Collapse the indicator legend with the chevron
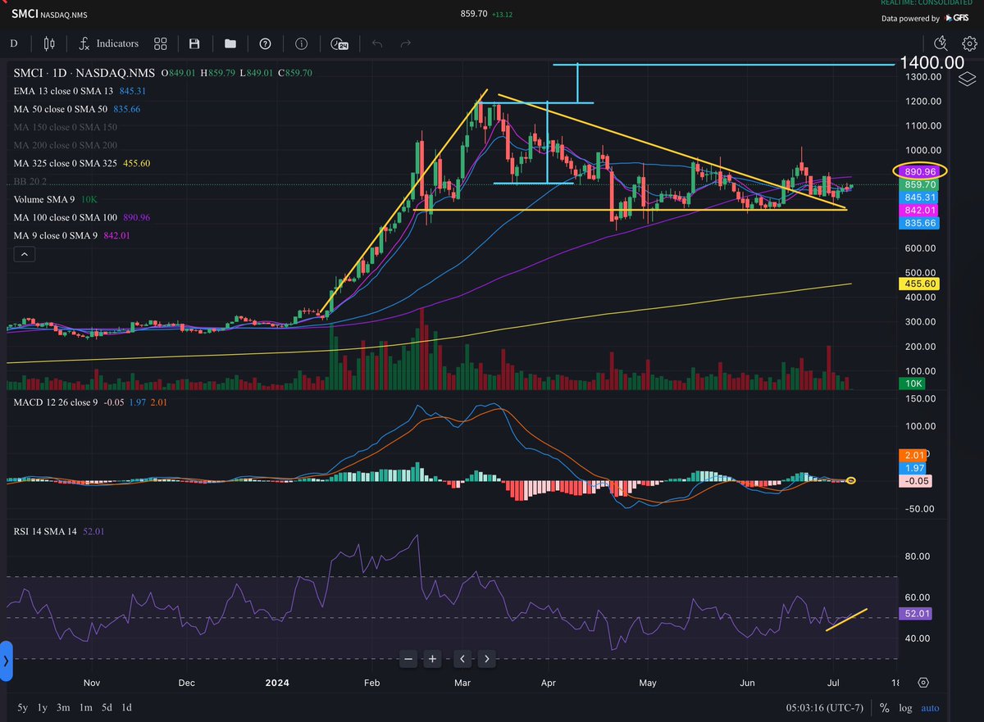This screenshot has height=722, width=984. coord(24,255)
